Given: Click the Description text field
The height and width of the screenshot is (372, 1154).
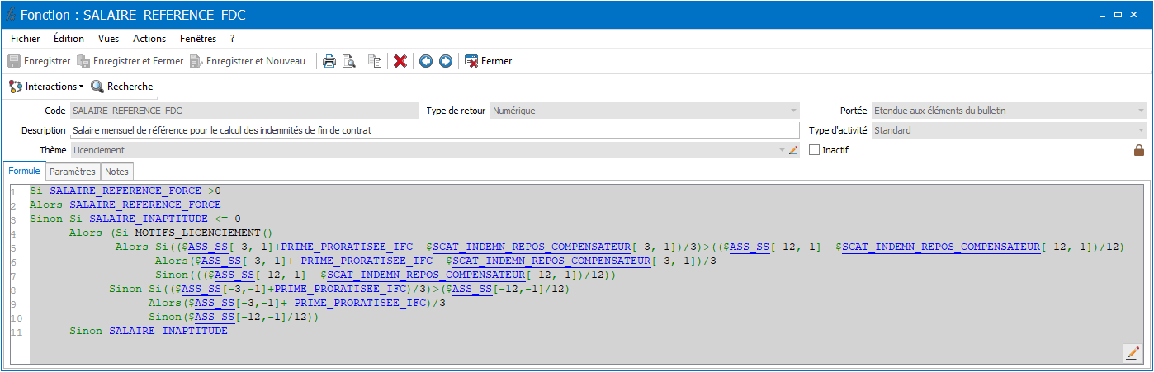Looking at the screenshot, I should pyautogui.click(x=435, y=130).
